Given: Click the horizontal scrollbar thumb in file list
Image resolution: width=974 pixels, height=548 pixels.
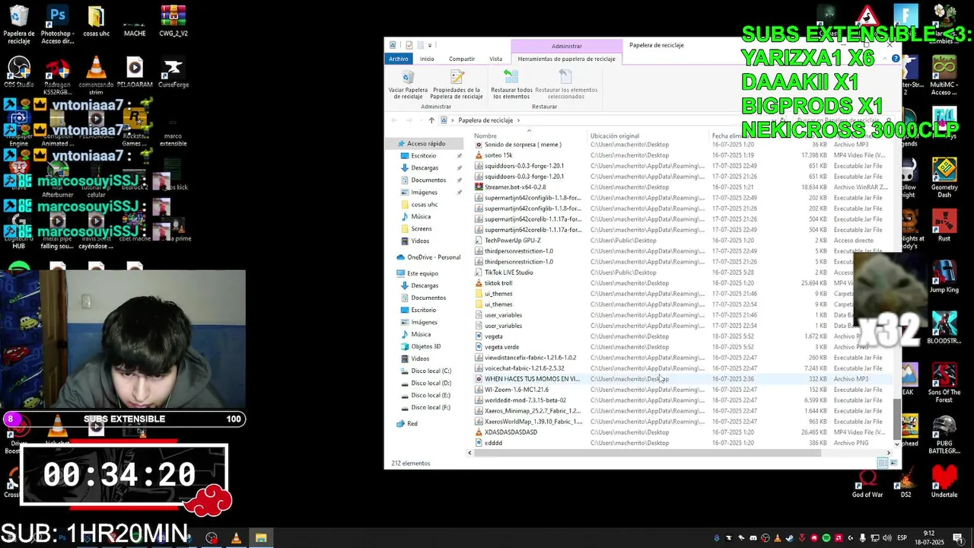Looking at the screenshot, I should [x=648, y=453].
